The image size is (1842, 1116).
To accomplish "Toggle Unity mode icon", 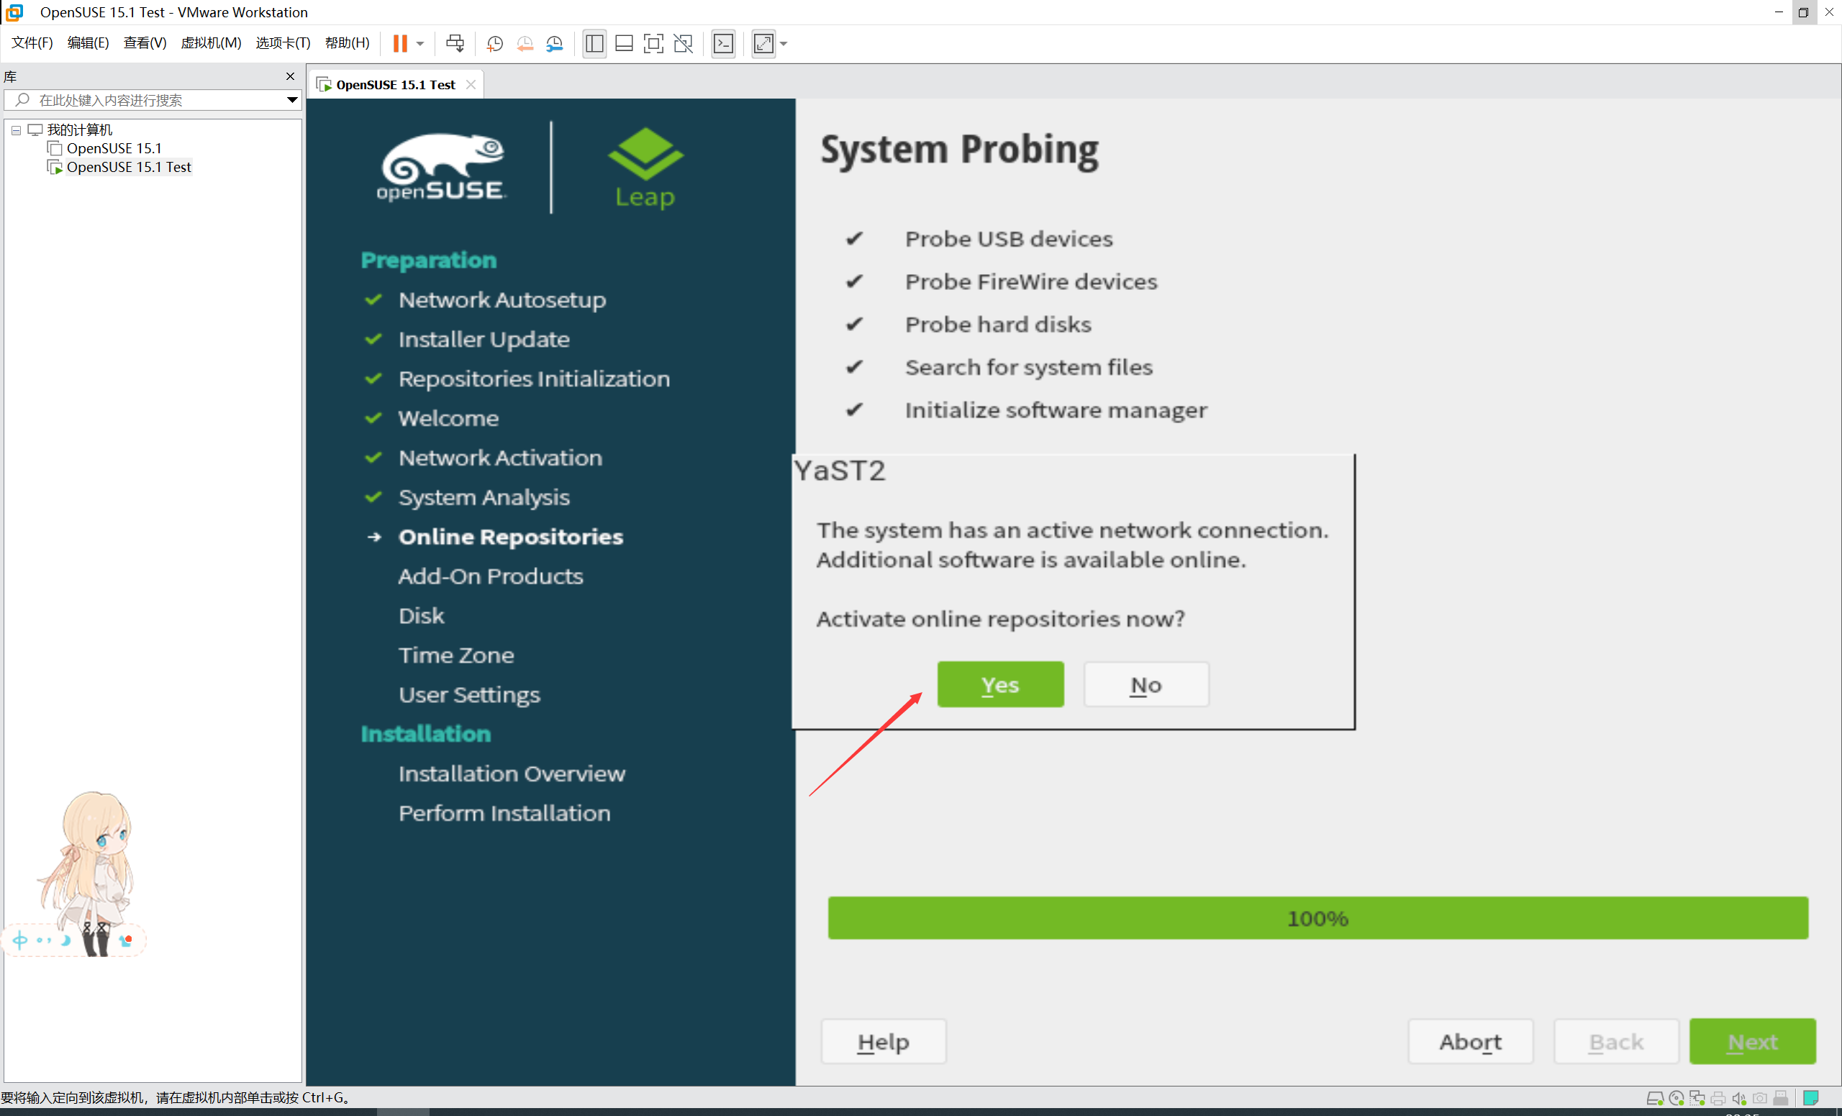I will [683, 43].
